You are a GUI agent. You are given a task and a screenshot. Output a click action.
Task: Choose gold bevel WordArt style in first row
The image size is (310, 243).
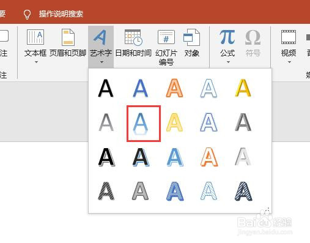[x=243, y=88]
